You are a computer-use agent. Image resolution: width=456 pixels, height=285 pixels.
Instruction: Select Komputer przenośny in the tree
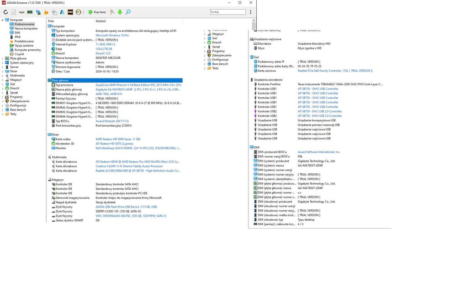point(28,50)
